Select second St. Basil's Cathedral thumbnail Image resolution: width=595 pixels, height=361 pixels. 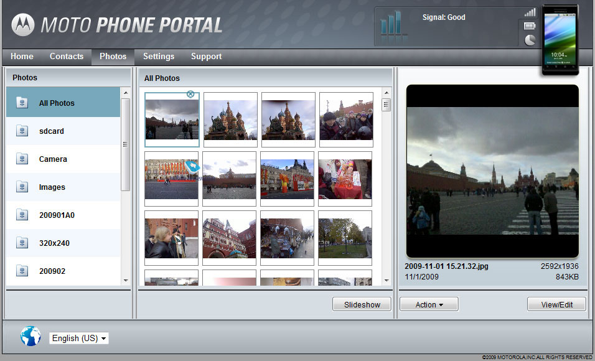[x=288, y=120]
